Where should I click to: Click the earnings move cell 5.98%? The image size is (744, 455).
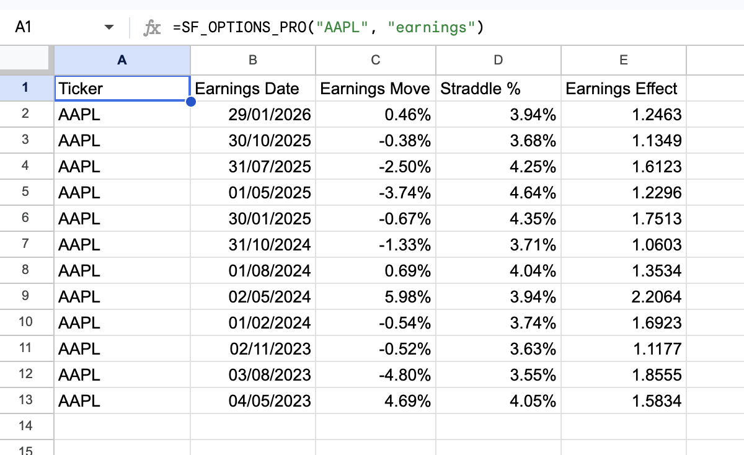coord(376,296)
